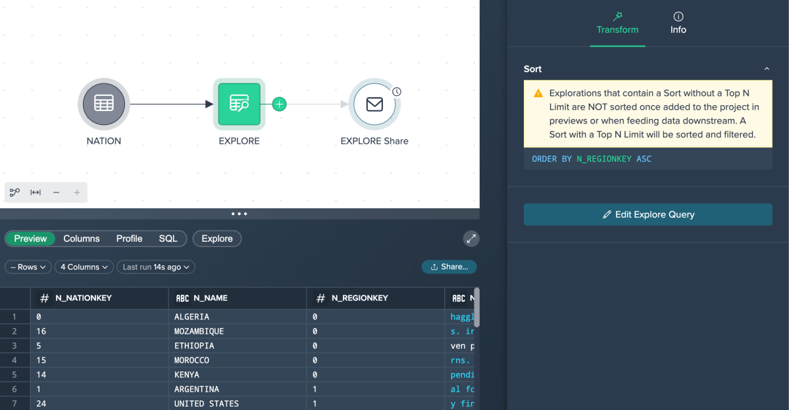
Task: Click the schedule clock badge on EXPLORE Share
Action: click(397, 91)
